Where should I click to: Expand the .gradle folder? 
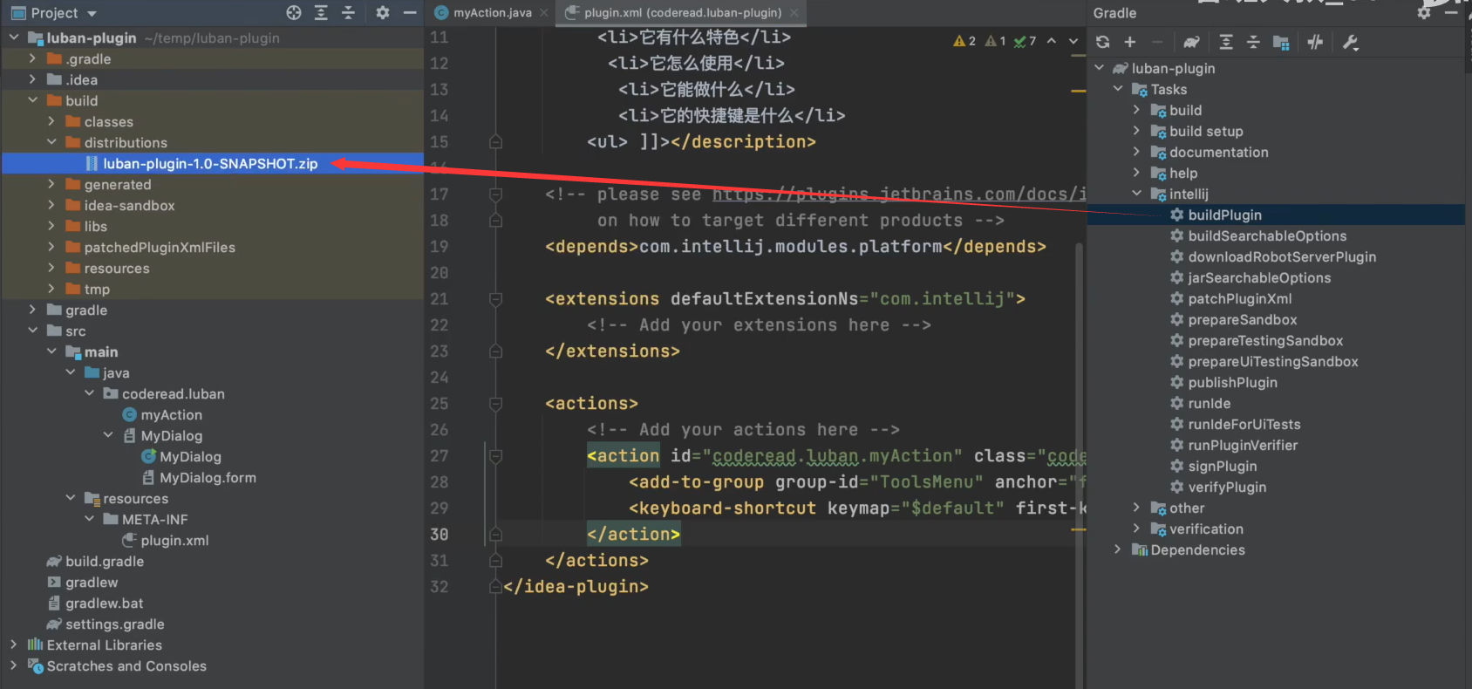coord(32,58)
